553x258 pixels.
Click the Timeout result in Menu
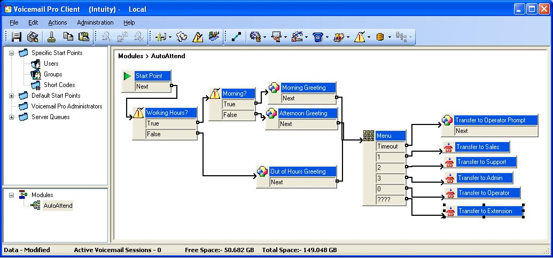pos(391,146)
